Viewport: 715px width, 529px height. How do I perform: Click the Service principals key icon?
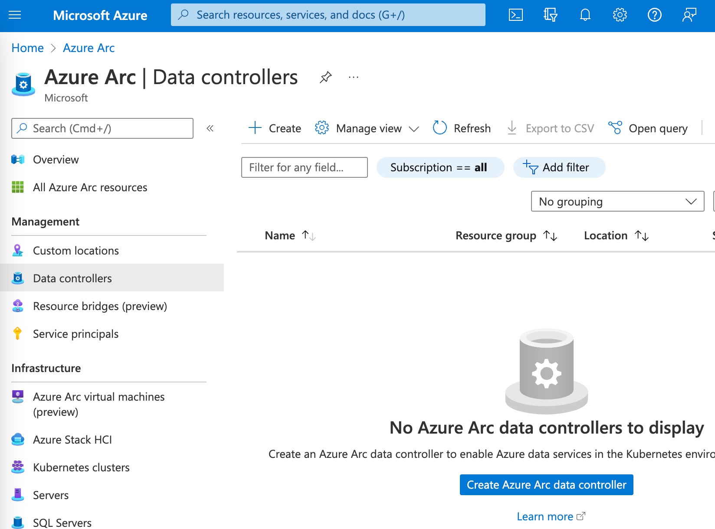[18, 334]
